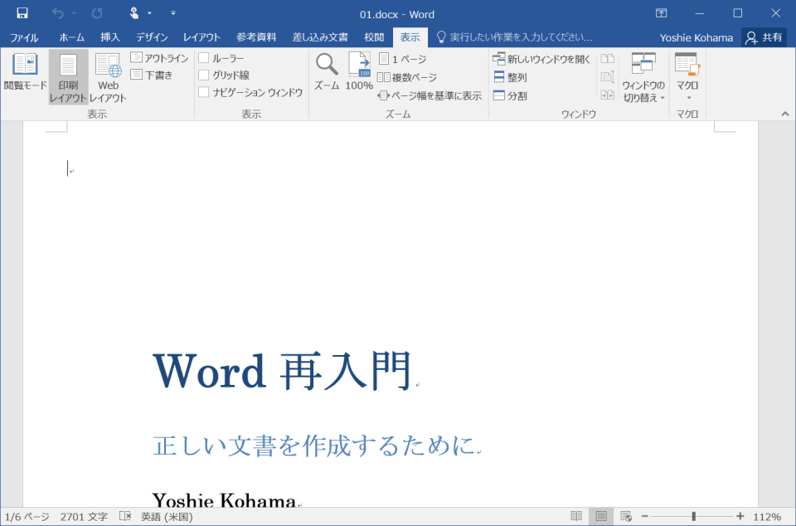
Task: Select print layout in status bar
Action: tap(601, 516)
